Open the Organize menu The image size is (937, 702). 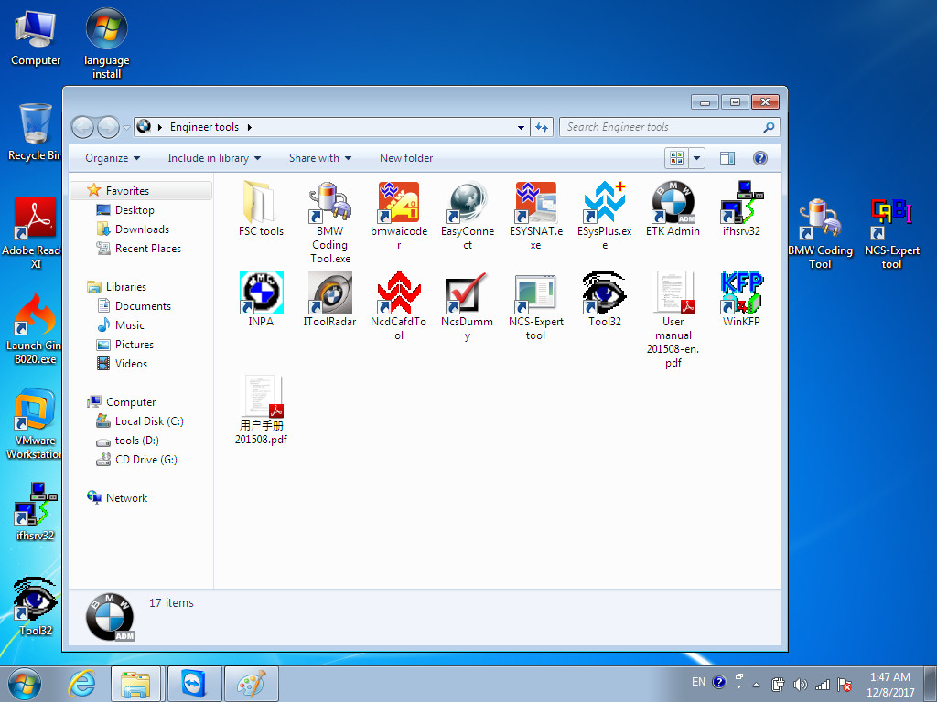pos(113,158)
